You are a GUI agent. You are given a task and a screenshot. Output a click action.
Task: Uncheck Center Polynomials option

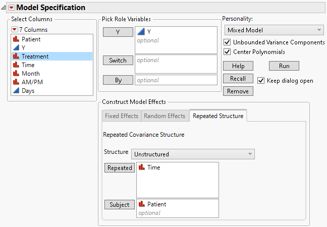tap(227, 51)
